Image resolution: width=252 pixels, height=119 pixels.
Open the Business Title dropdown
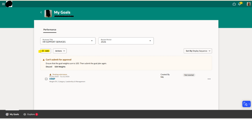coord(68,41)
